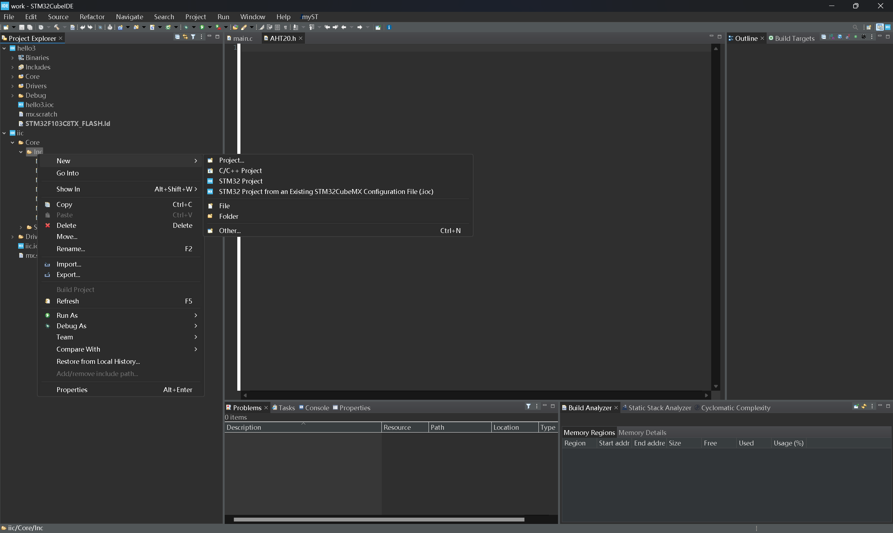The height and width of the screenshot is (533, 893).
Task: Click Refresh in the context menu
Action: point(68,301)
